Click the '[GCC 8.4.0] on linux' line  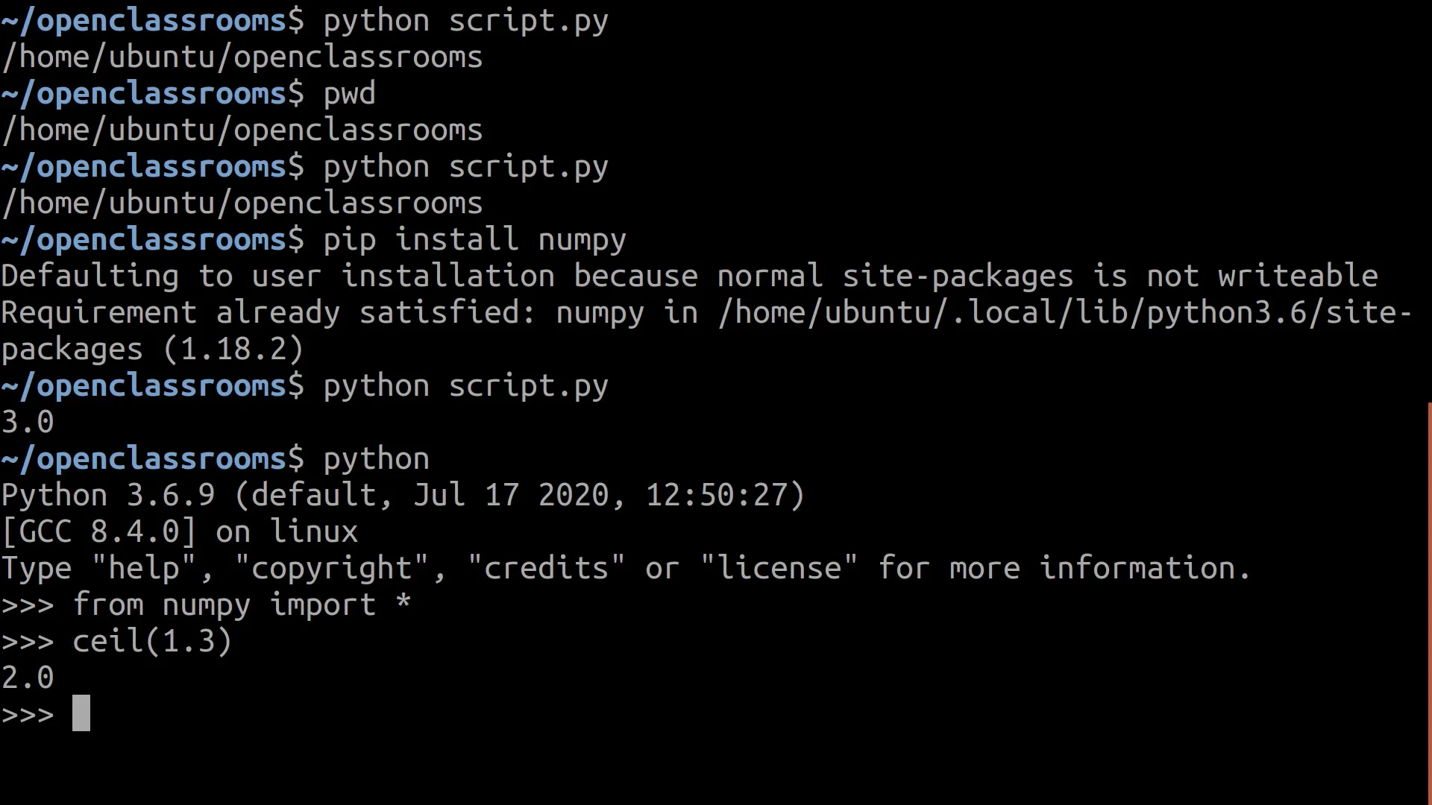click(x=180, y=532)
